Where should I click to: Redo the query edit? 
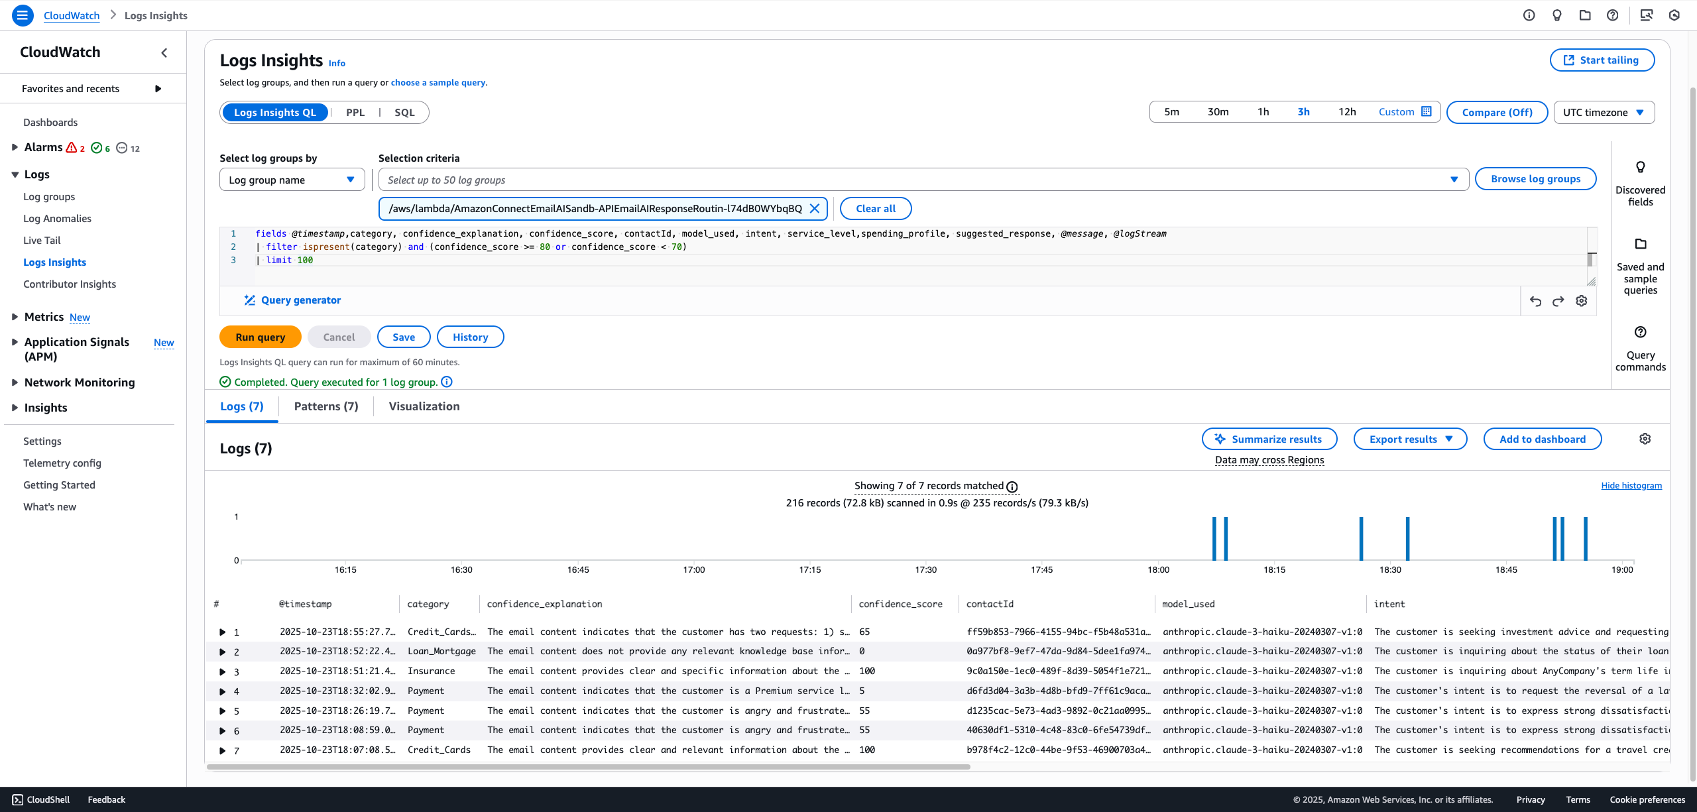pos(1558,301)
